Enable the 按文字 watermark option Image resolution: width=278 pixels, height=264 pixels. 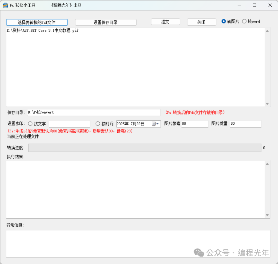30,124
